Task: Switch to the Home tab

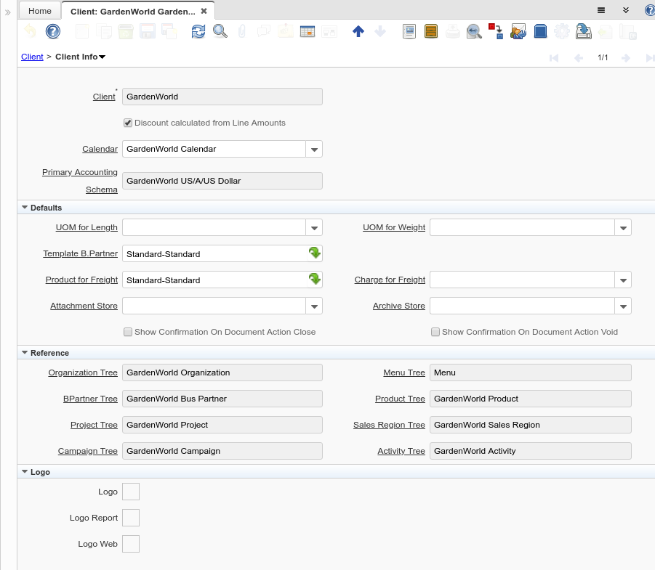Action: pyautogui.click(x=40, y=11)
